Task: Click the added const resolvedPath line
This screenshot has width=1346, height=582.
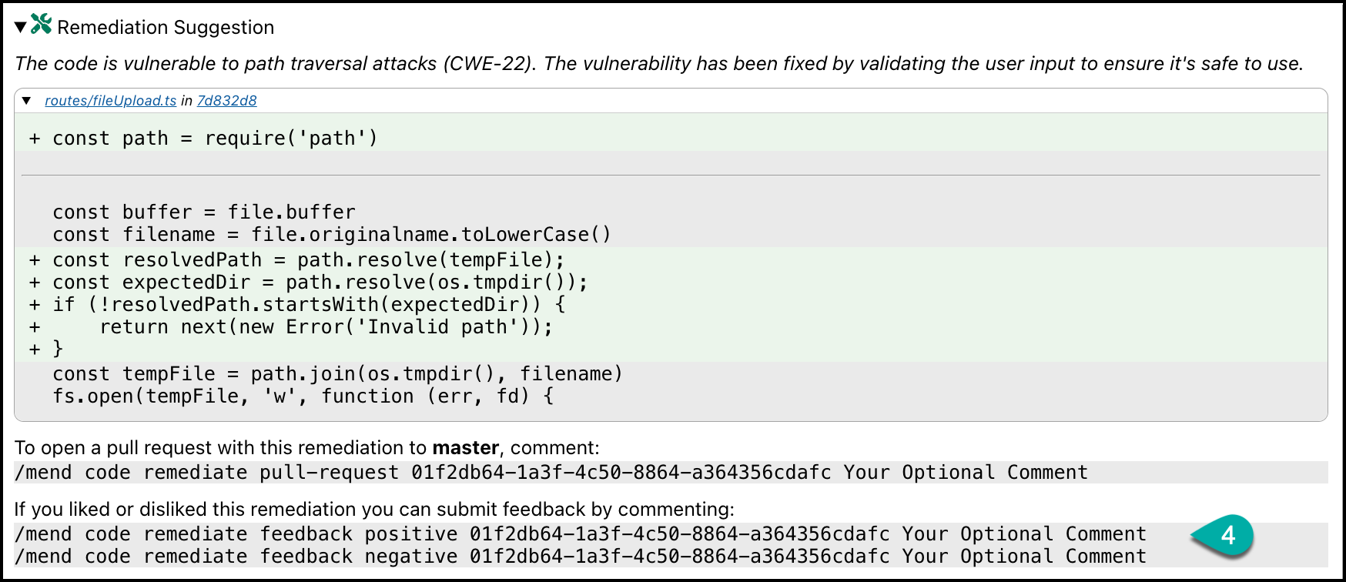Action: coord(308,260)
